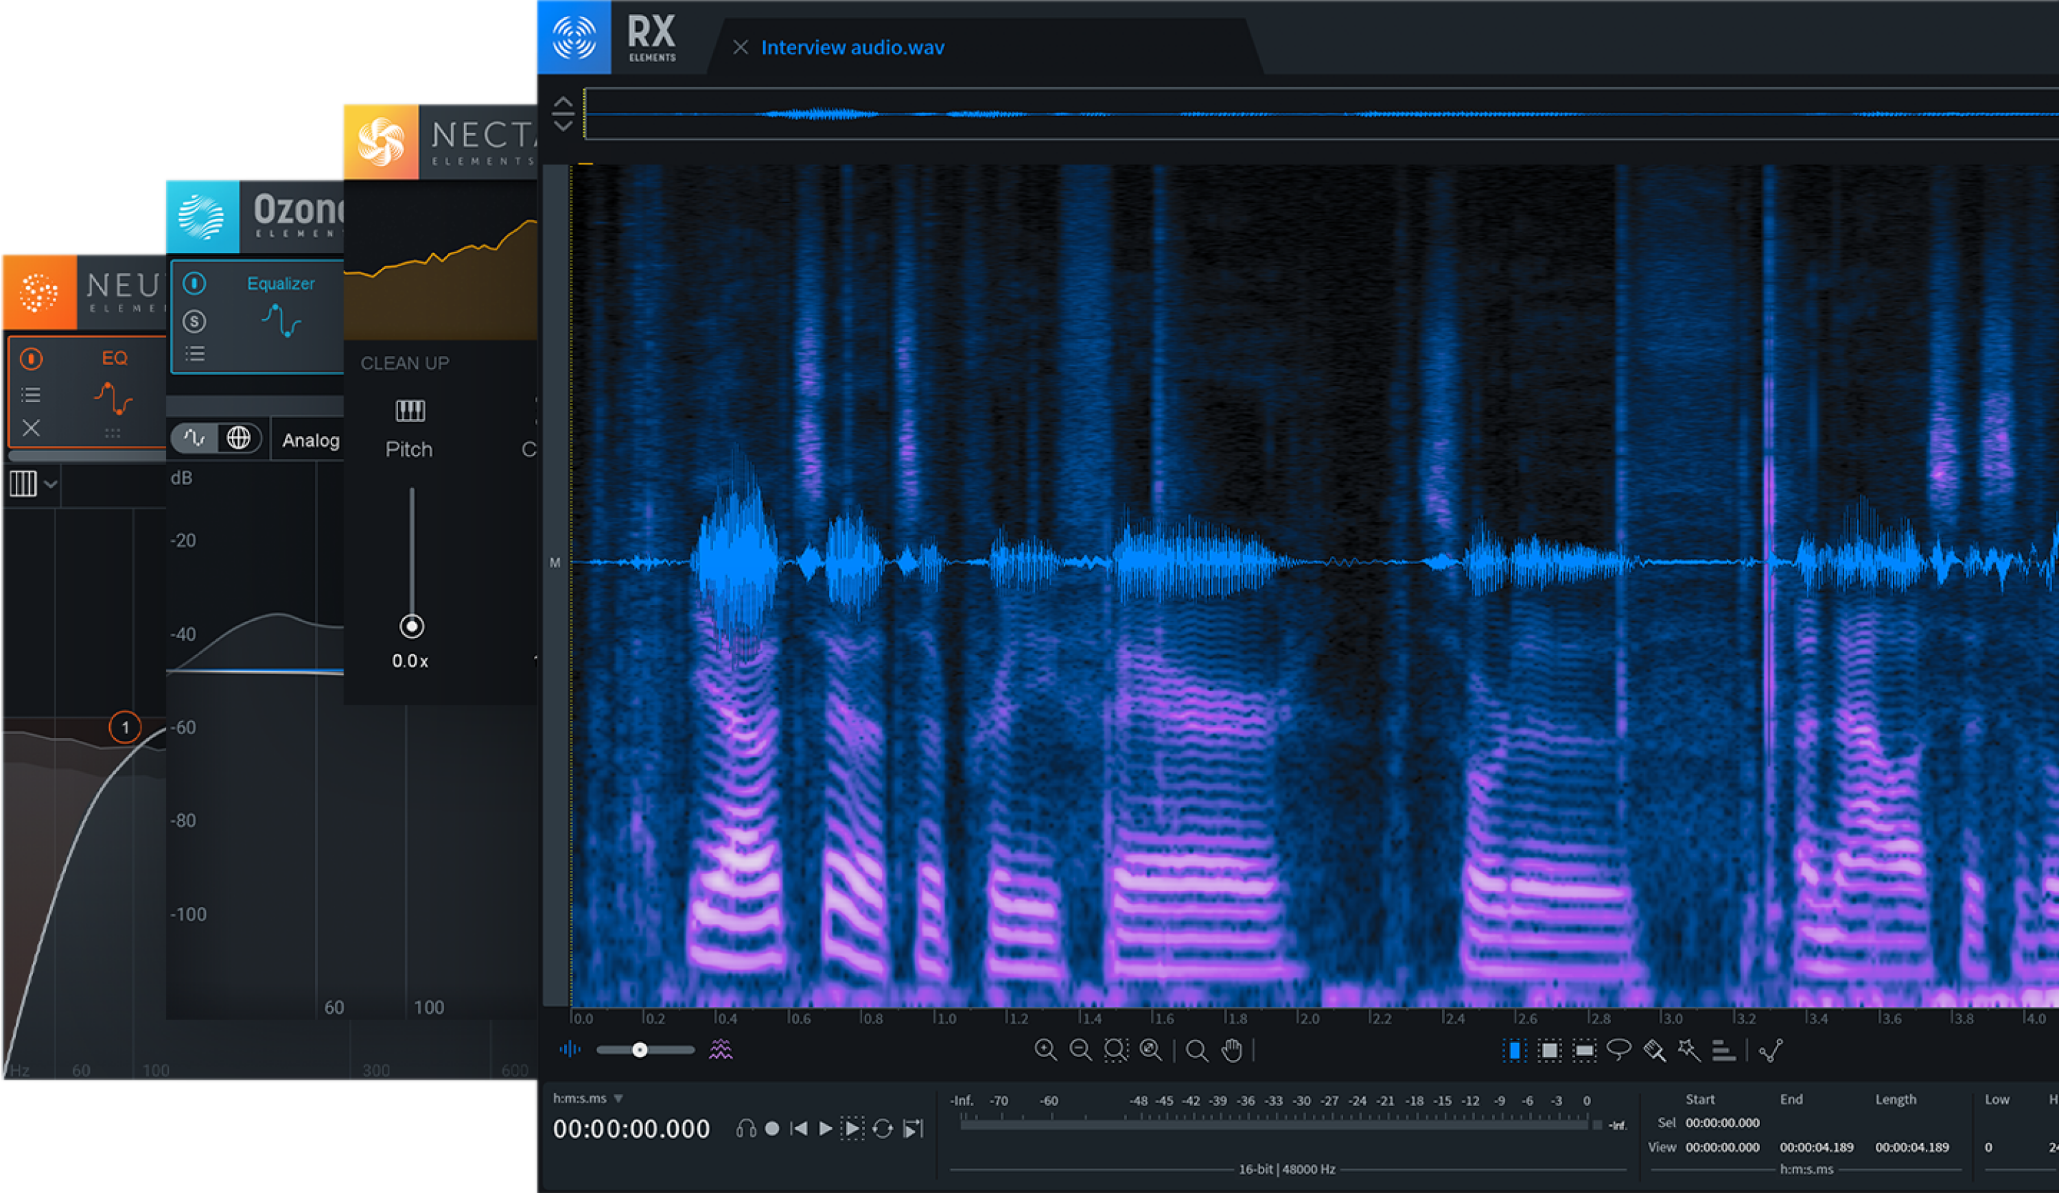The width and height of the screenshot is (2059, 1193).
Task: Toggle the spectrogram wave display mode
Action: tap(719, 1050)
